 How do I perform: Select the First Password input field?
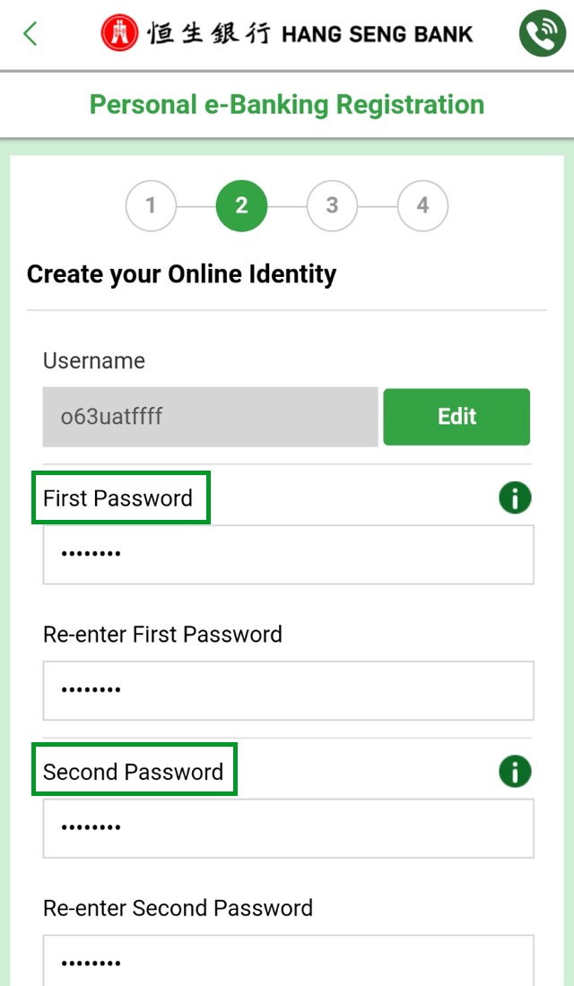pos(287,554)
